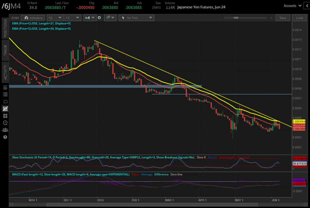Open the grid dashboard icon in sidebar
Image resolution: width=310 pixels, height=208 pixels.
[5, 116]
